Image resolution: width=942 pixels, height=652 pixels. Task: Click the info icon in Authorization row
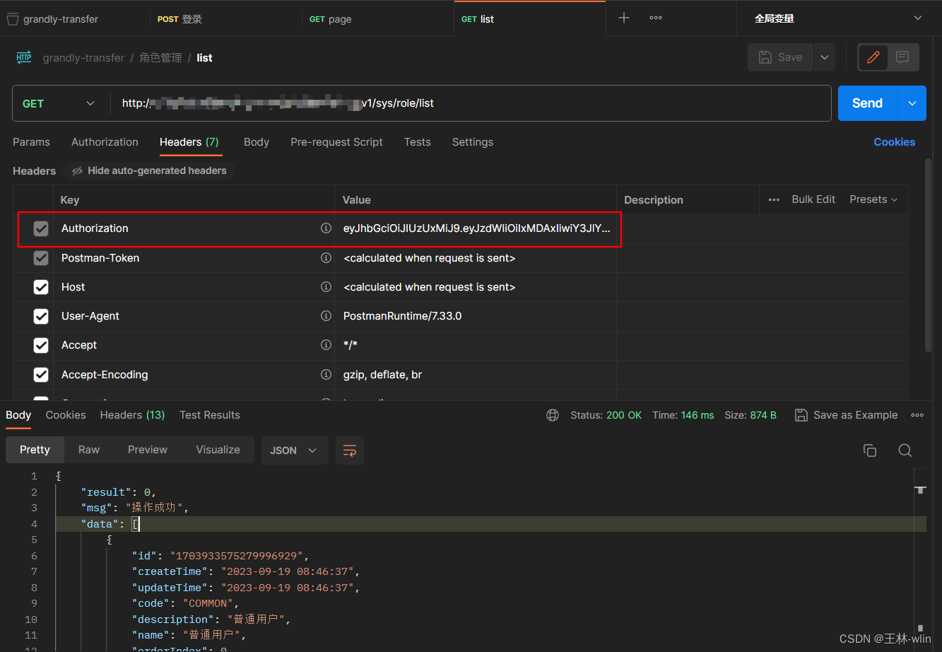tap(326, 228)
